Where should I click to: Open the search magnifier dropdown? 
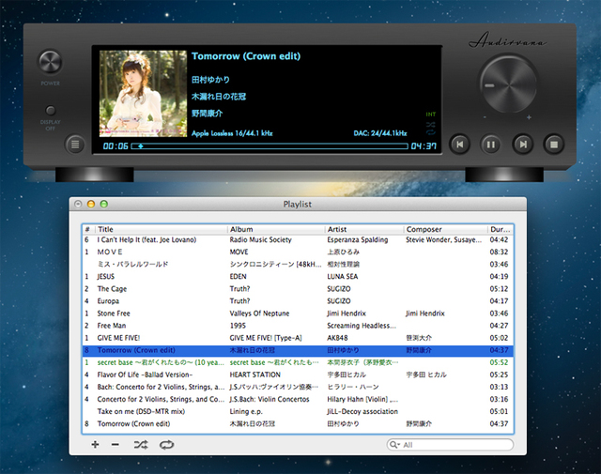(395, 445)
